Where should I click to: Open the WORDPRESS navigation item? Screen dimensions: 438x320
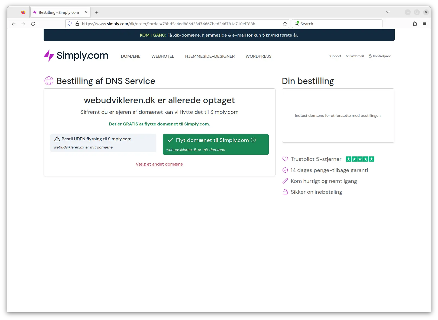258,56
